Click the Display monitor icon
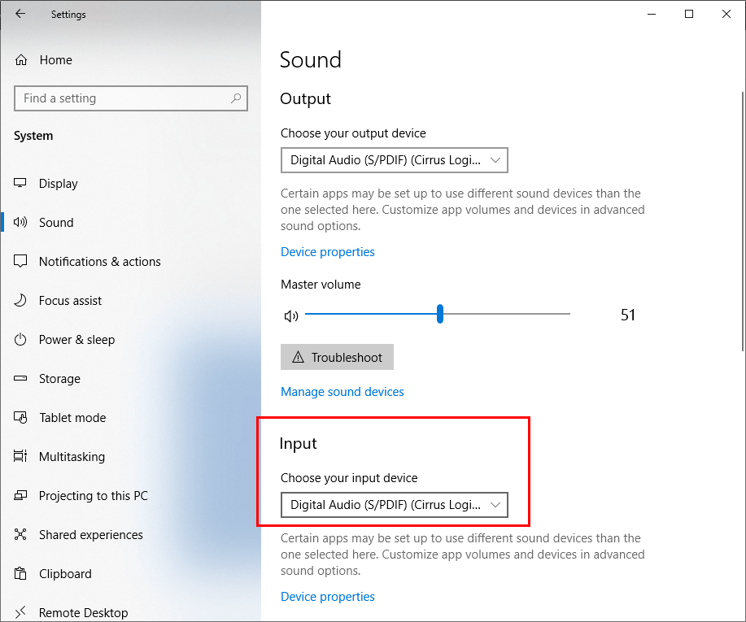 coord(21,184)
